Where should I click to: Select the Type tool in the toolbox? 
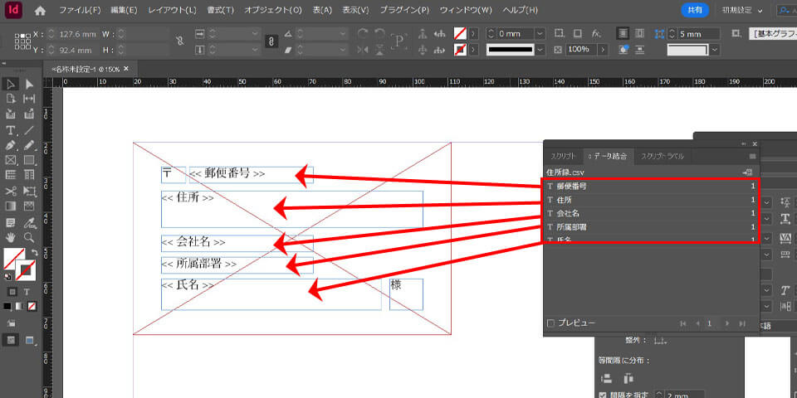point(11,129)
